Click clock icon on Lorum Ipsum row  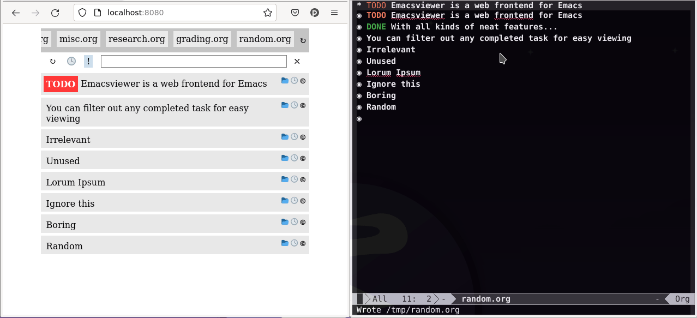tap(294, 179)
